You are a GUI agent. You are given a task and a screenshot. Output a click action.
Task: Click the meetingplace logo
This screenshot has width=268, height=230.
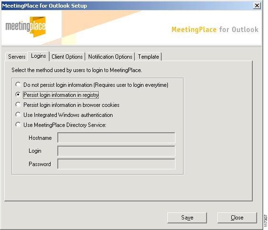click(x=26, y=27)
